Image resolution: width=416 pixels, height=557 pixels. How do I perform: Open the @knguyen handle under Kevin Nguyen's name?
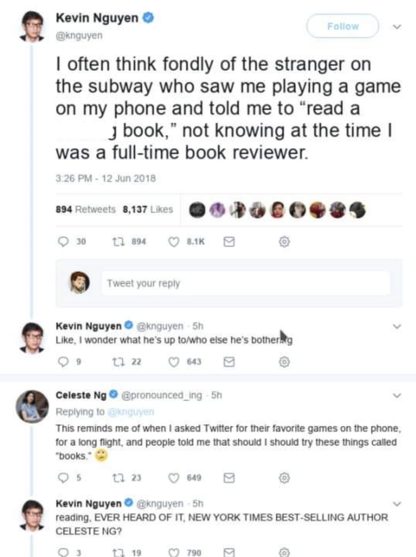(80, 35)
